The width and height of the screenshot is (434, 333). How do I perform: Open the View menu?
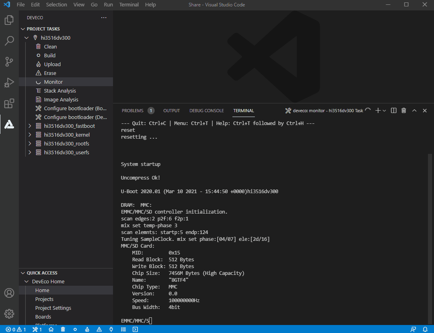click(79, 5)
